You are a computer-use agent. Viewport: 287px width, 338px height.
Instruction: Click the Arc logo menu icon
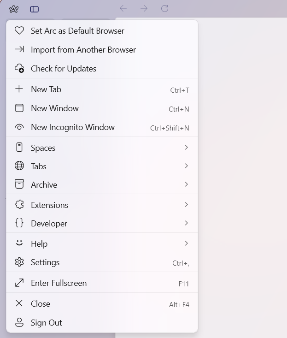14,9
